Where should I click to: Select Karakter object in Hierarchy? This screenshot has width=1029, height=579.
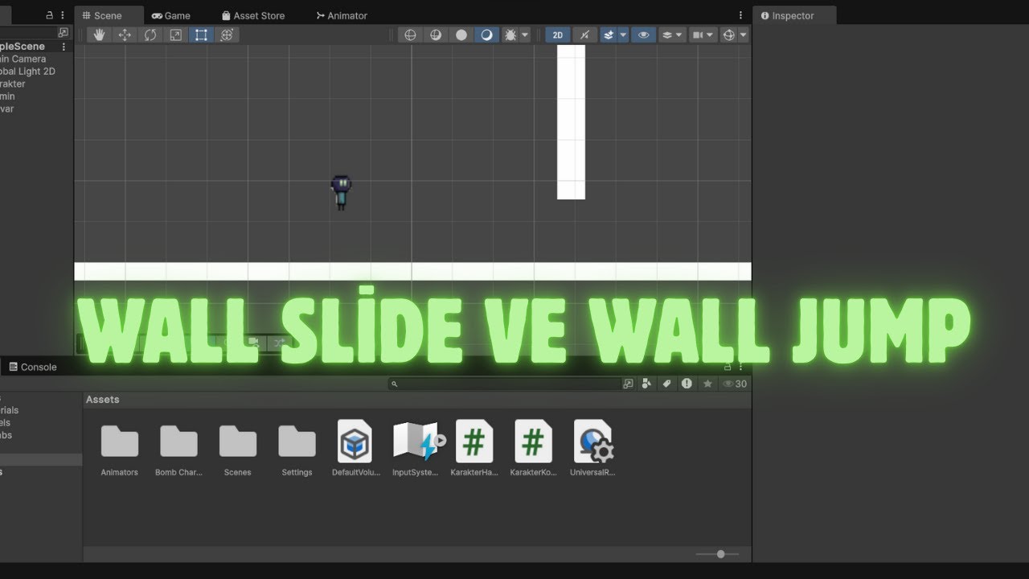pyautogui.click(x=13, y=84)
